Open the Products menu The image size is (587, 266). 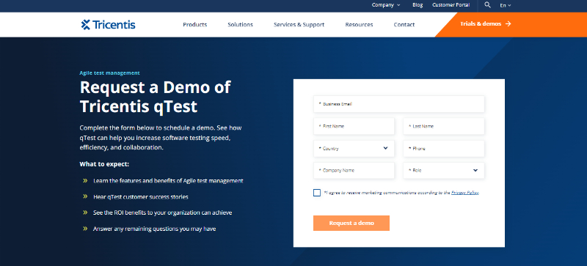[x=195, y=25]
